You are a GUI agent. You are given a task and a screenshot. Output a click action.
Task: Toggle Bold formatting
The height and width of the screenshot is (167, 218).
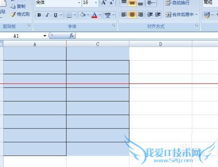tap(39, 15)
